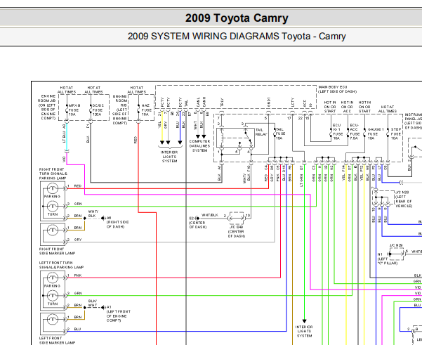This screenshot has width=422, height=345.
Task: Select the 'ECU-ACC FUSE 7.5A' label
Action: click(355, 131)
